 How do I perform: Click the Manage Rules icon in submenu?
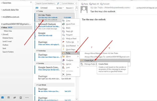click(82, 64)
